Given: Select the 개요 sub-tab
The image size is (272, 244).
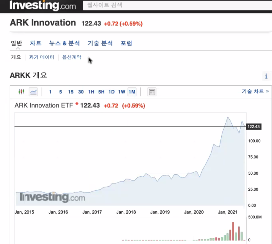Looking at the screenshot, I should click(x=16, y=57).
